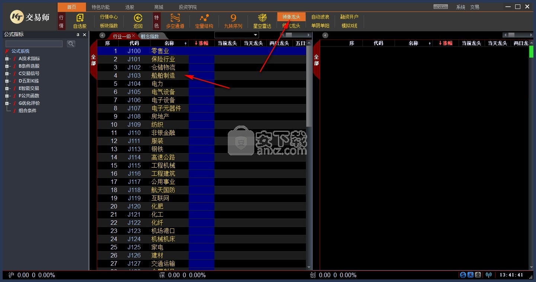
Task: Switch to the 特色功能 tab
Action: coord(100,7)
